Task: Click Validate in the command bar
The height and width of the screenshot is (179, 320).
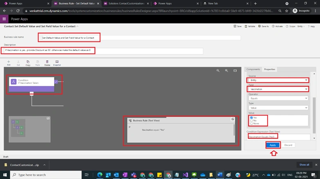Action: [250, 26]
